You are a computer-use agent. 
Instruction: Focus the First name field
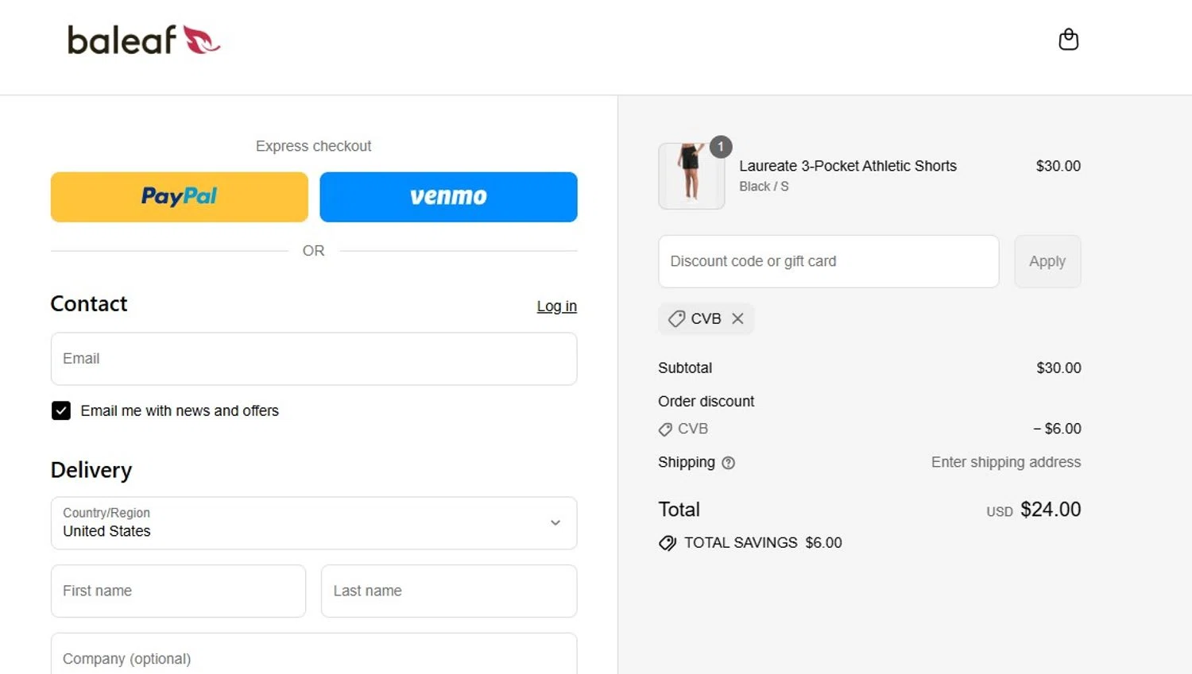(178, 591)
